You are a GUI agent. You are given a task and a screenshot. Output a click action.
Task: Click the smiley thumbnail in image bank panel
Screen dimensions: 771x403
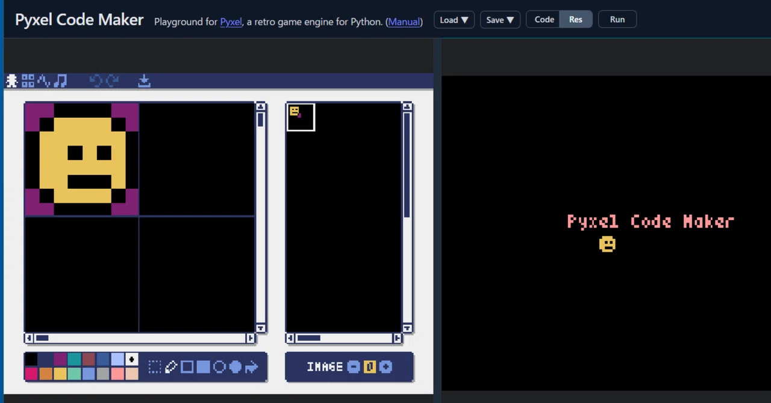click(x=295, y=112)
